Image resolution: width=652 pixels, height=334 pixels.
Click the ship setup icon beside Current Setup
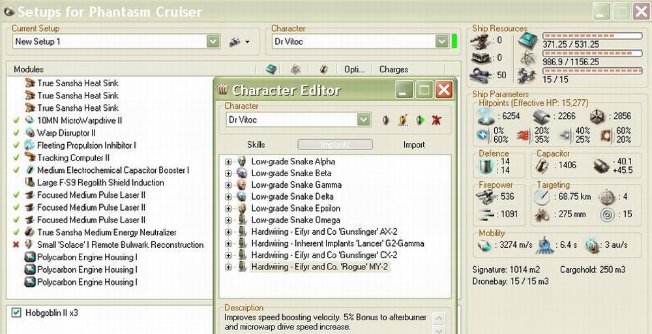click(x=235, y=42)
